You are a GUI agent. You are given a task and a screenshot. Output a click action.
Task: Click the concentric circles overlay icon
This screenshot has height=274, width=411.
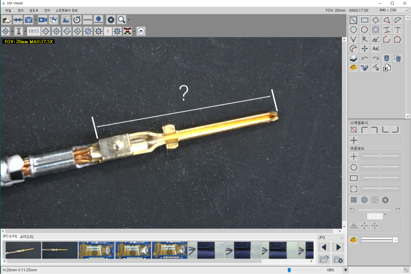pos(365,200)
